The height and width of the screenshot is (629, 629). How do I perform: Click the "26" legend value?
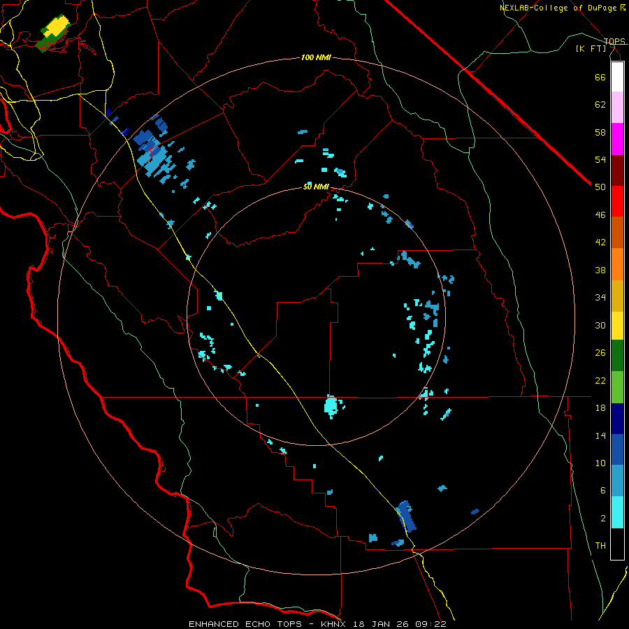[x=600, y=353]
